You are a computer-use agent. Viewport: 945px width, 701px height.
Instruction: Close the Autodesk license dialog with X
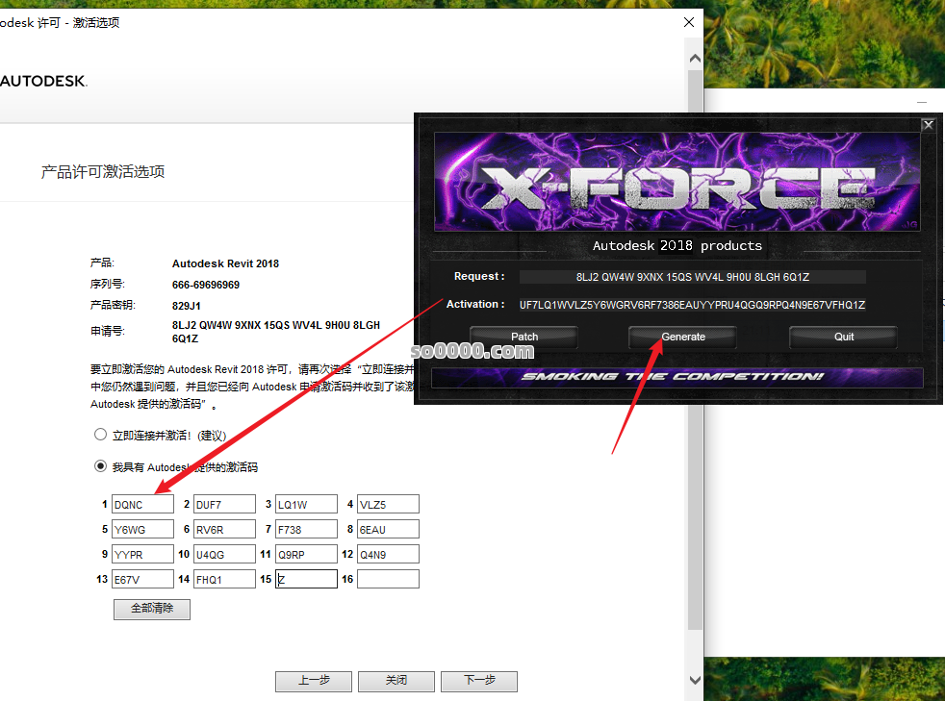pos(689,22)
